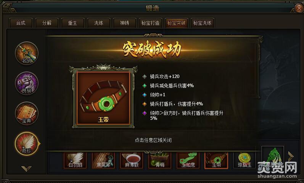Select the 青梅 basket item
304x183 pixels.
click(x=160, y=161)
